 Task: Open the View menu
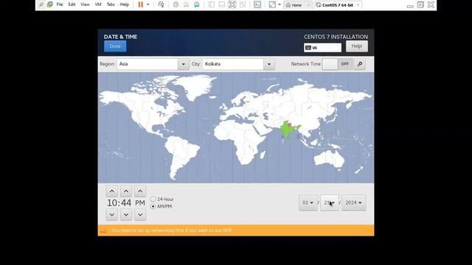pos(85,4)
